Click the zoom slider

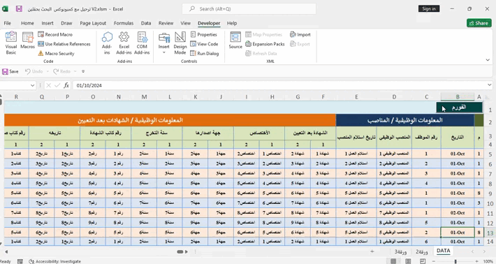[x=455, y=261]
